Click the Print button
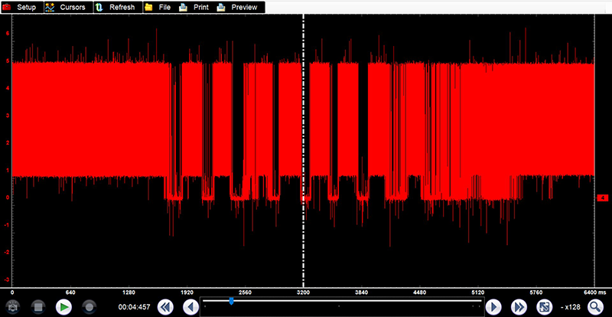 coord(200,7)
